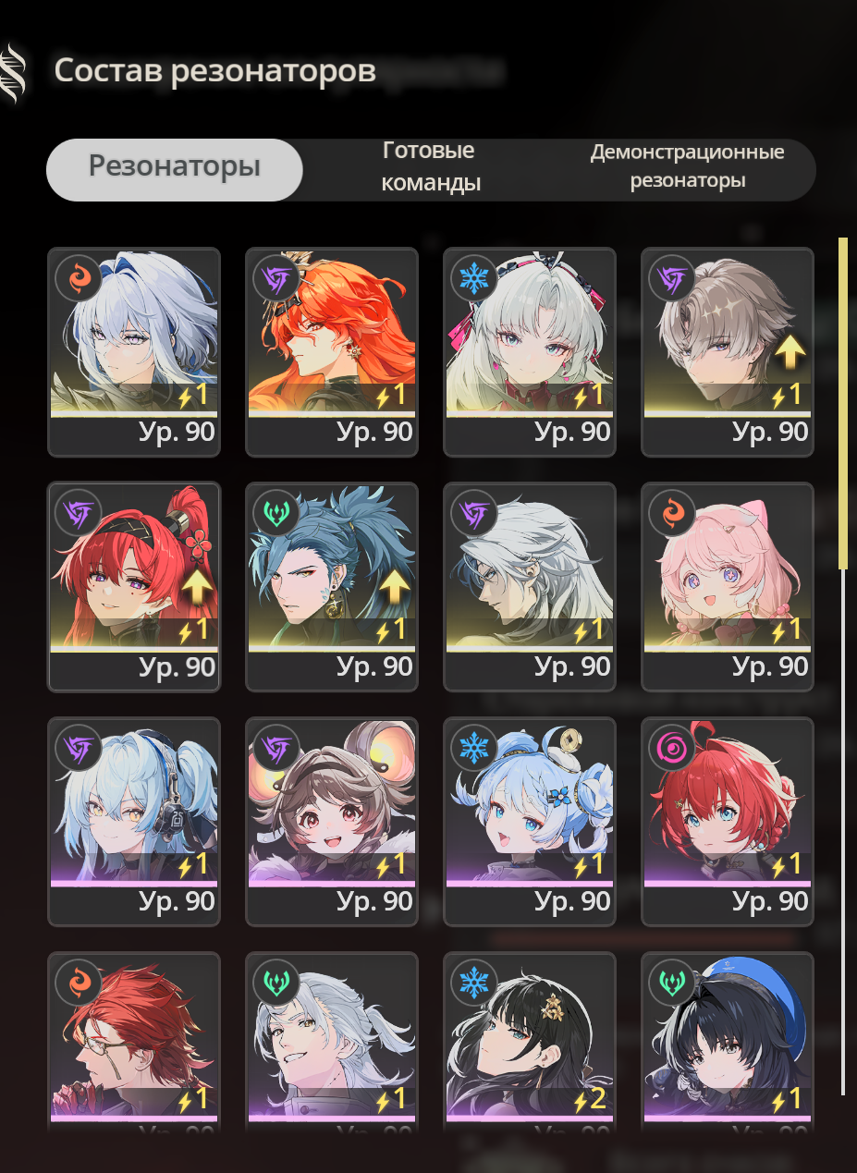857x1173 pixels.
Task: Click the helix logo beside Состав резонаторов
Action: point(13,73)
